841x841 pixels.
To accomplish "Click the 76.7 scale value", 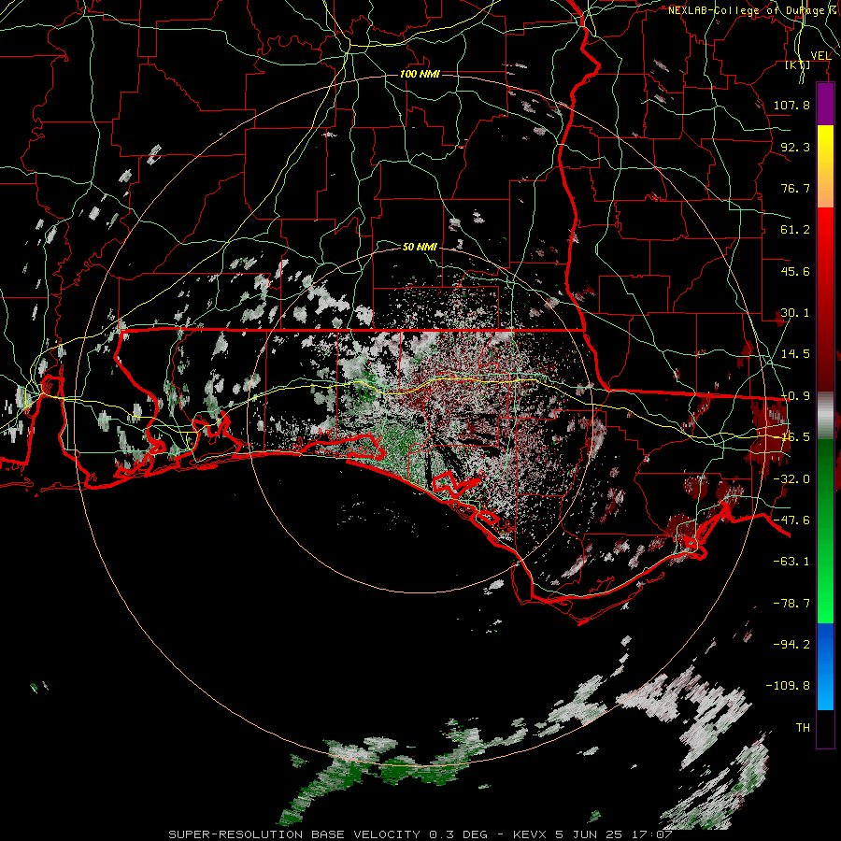I will (x=795, y=188).
